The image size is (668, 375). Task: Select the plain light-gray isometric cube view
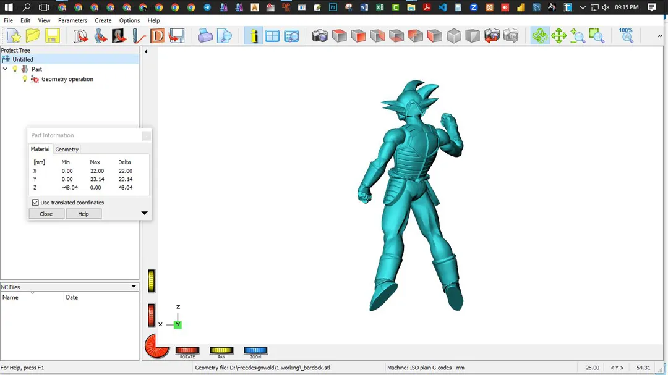coord(454,36)
